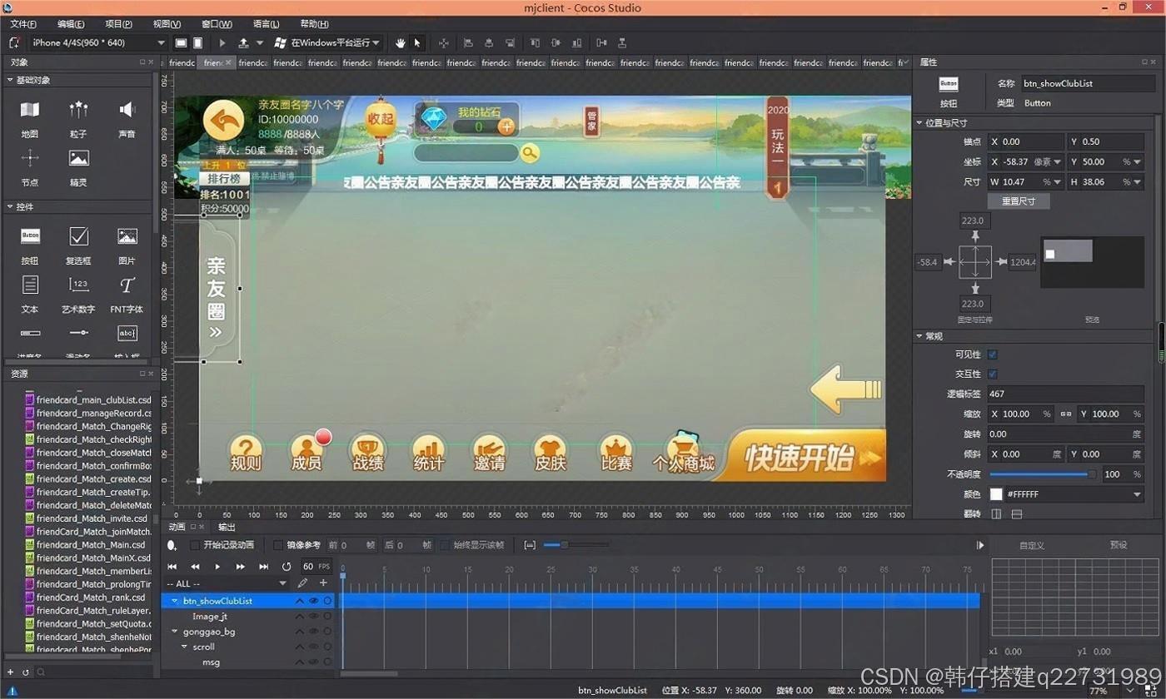Click the center anchor tool in toolbar
Image resolution: width=1166 pixels, height=699 pixels.
coord(443,42)
